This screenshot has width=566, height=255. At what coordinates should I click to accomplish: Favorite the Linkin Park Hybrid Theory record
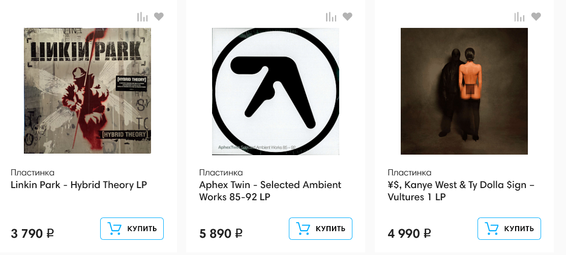point(159,17)
